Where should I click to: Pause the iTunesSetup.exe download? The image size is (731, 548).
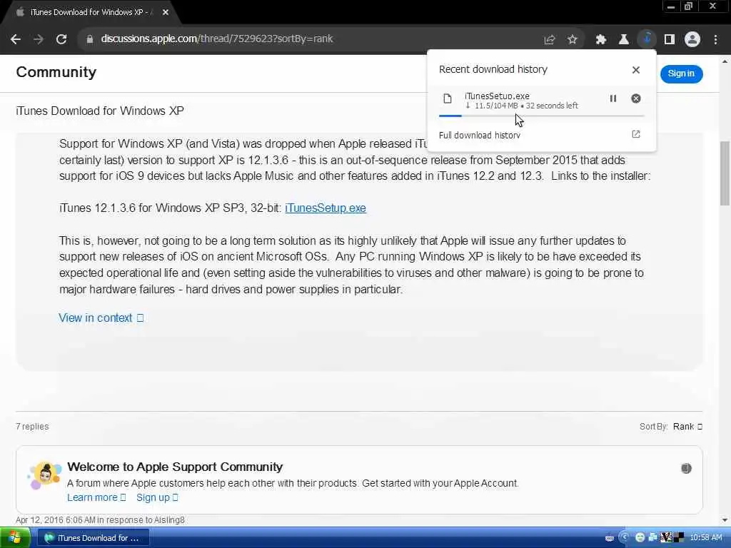(x=613, y=98)
